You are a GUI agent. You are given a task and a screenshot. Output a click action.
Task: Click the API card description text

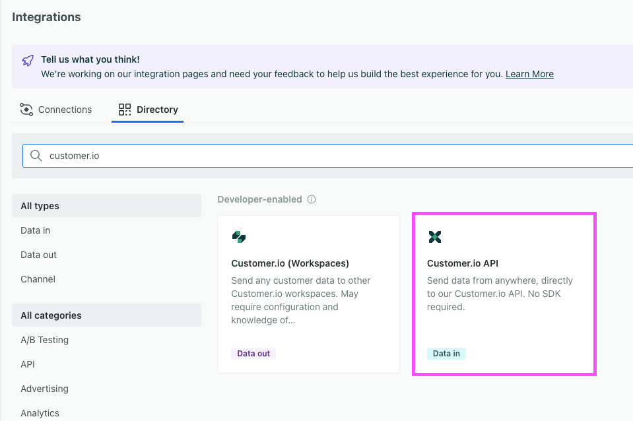tap(500, 294)
